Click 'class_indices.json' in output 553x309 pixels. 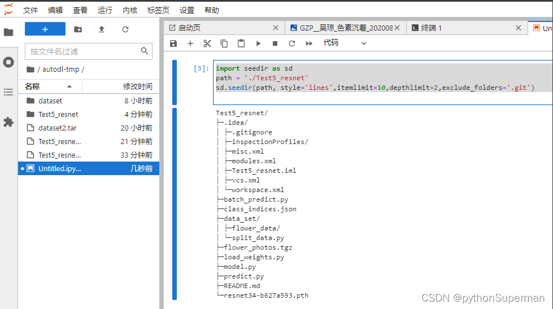[260, 209]
